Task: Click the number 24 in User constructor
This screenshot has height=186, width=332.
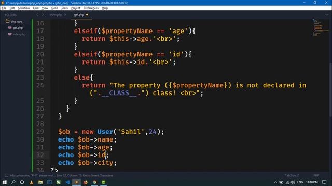Action: point(153,132)
